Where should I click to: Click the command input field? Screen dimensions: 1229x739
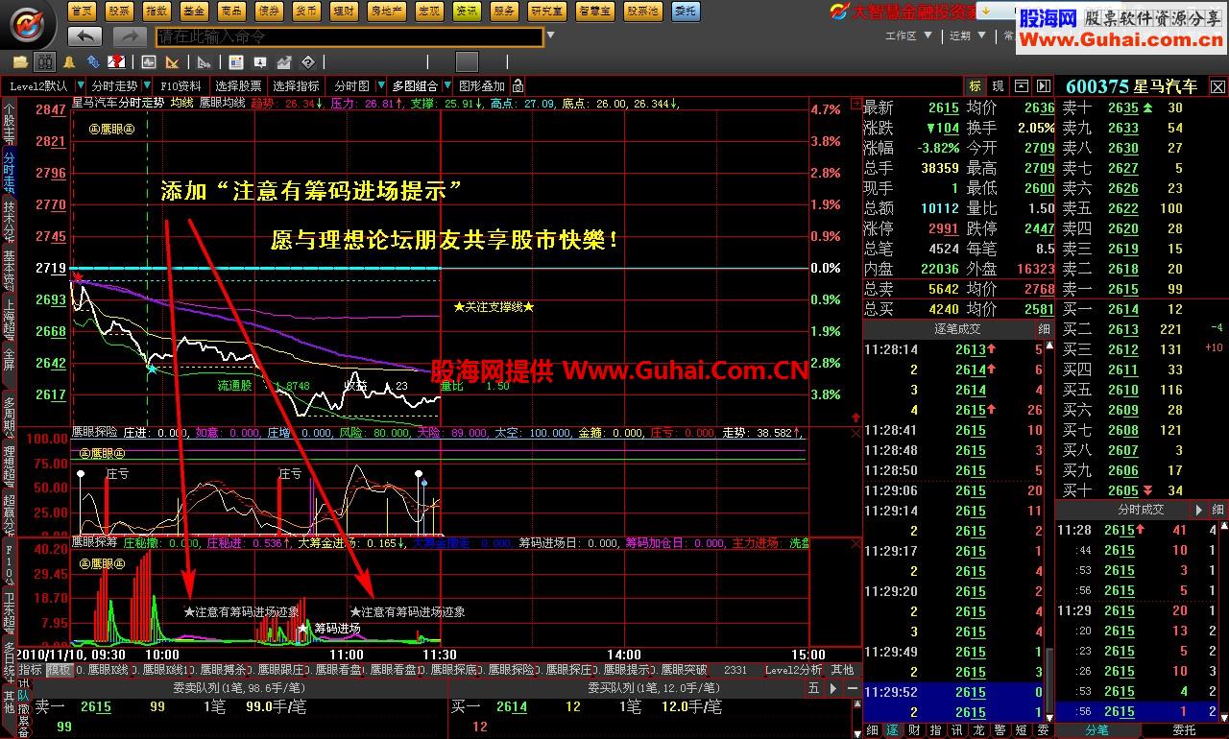[x=349, y=36]
